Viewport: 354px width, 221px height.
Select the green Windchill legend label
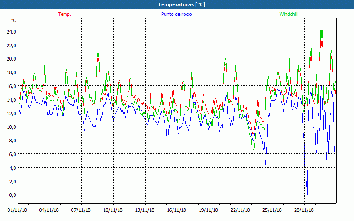tap(289, 14)
